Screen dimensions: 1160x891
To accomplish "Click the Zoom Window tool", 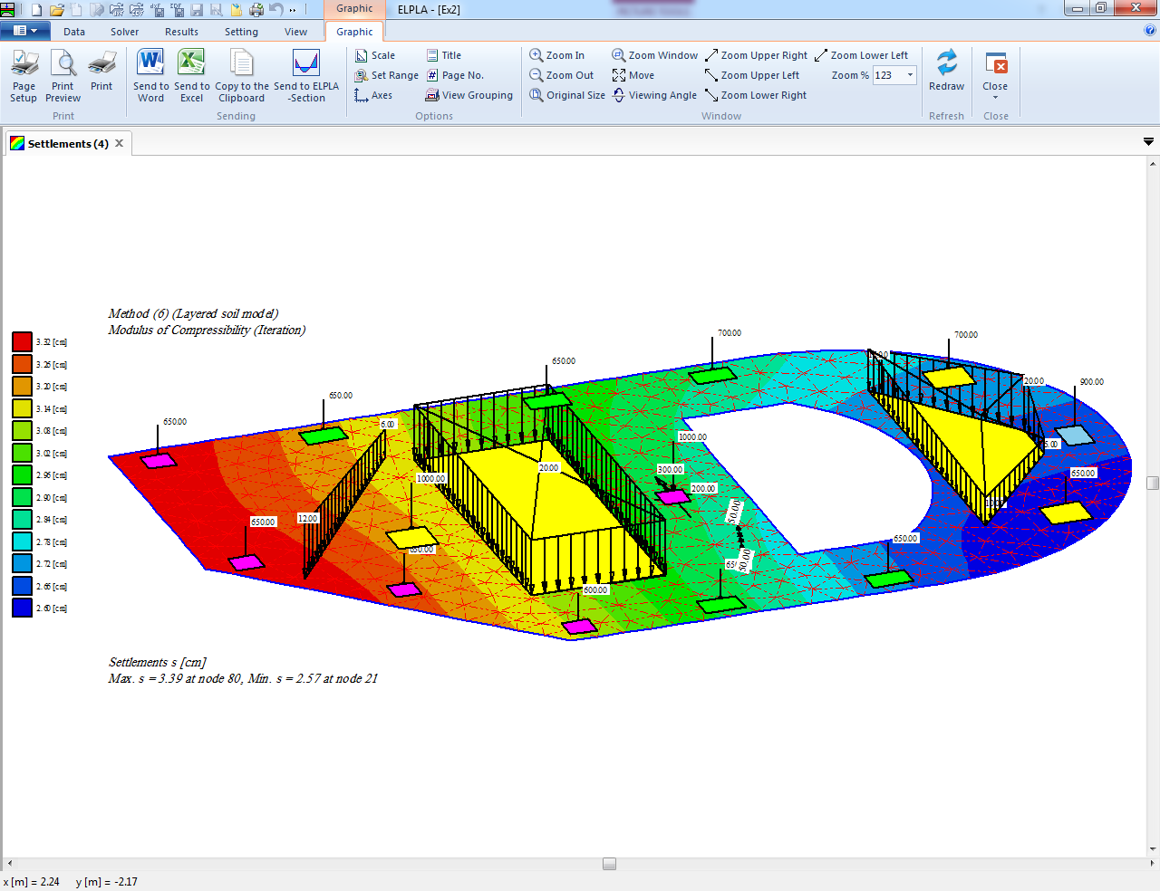I will point(654,55).
